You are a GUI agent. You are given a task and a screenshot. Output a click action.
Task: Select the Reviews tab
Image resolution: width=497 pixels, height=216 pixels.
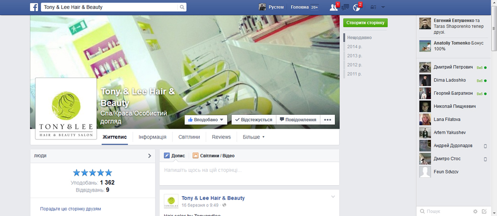(221, 137)
